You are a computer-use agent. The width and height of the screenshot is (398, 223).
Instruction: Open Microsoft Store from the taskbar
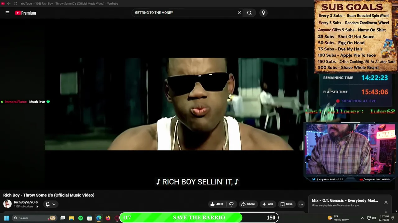coord(90,218)
